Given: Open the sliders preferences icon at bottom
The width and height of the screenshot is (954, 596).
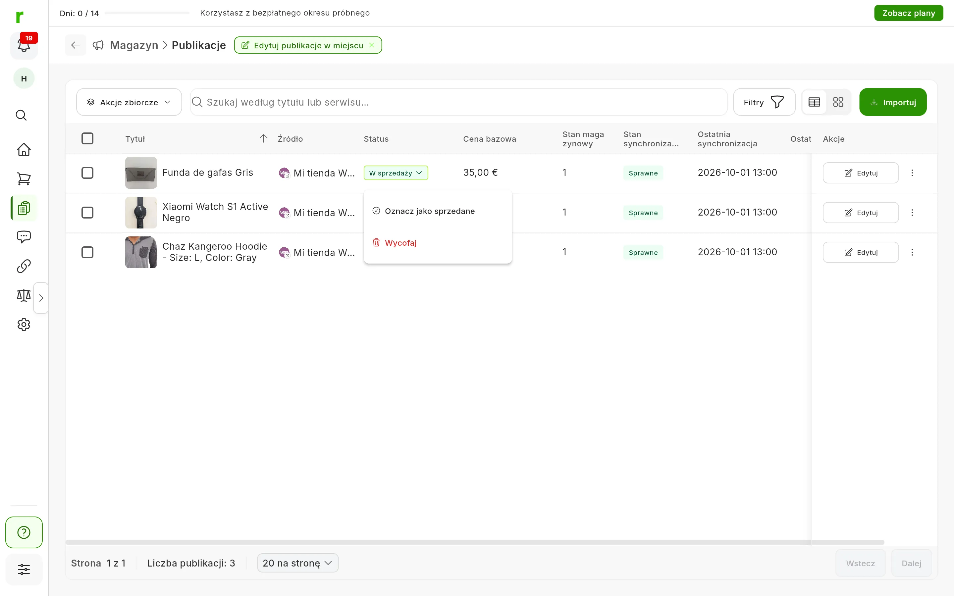Looking at the screenshot, I should pos(24,569).
